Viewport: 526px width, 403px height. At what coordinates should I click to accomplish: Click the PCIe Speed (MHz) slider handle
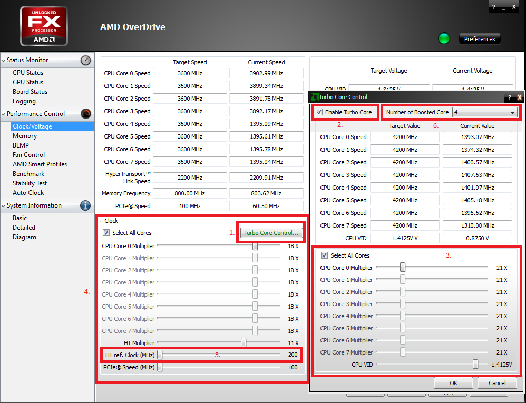coord(160,367)
